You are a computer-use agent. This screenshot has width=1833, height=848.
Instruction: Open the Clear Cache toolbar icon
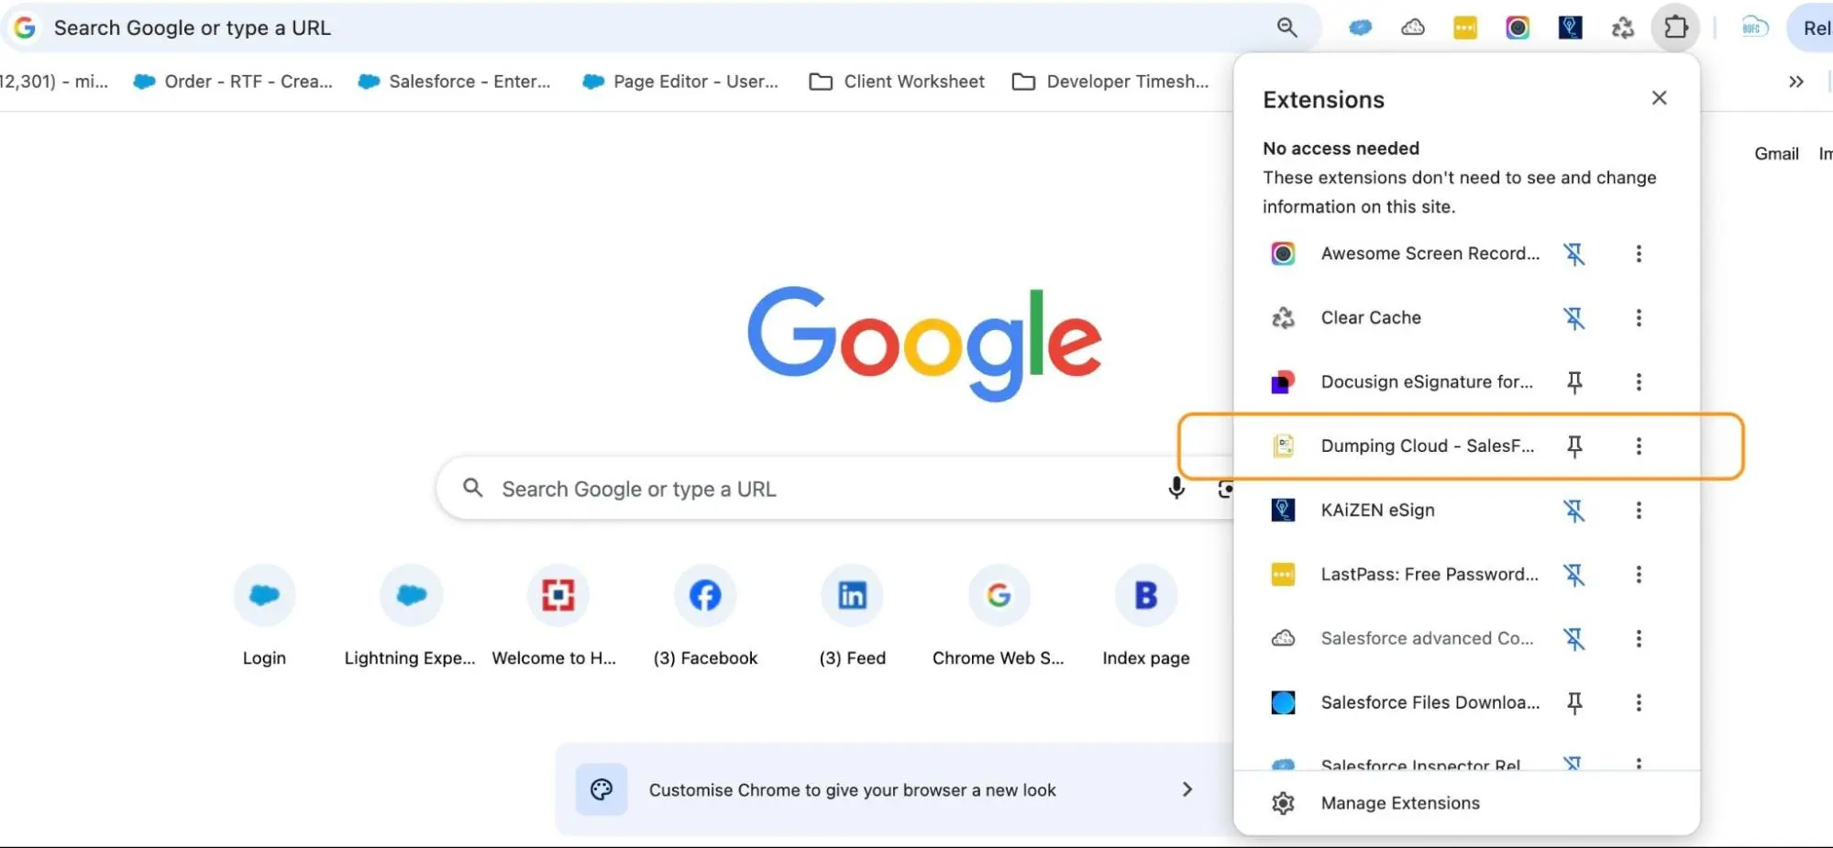(x=1622, y=28)
